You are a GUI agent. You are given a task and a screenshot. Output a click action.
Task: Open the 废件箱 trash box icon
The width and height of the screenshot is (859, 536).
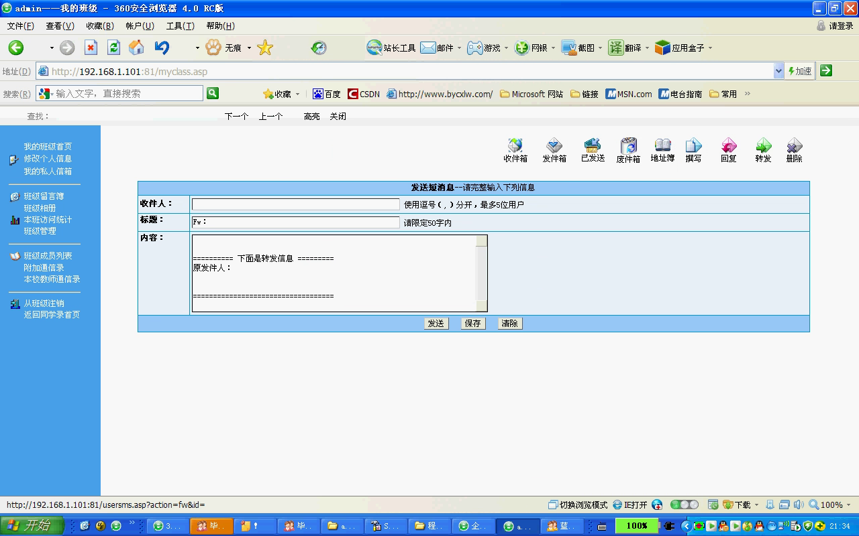point(628,150)
